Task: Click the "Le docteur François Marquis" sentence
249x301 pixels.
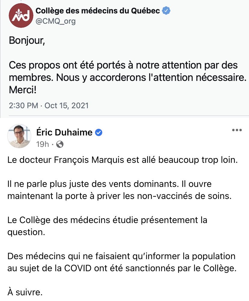Action: pyautogui.click(x=123, y=160)
